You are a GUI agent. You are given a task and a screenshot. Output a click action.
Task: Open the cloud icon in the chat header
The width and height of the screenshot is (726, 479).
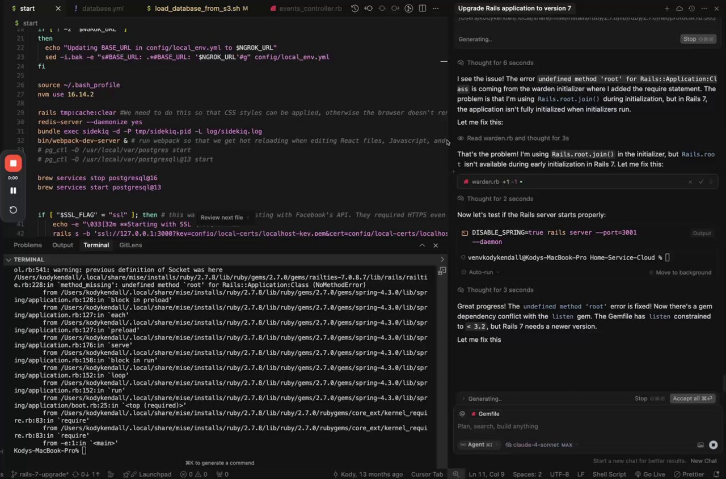(x=679, y=9)
